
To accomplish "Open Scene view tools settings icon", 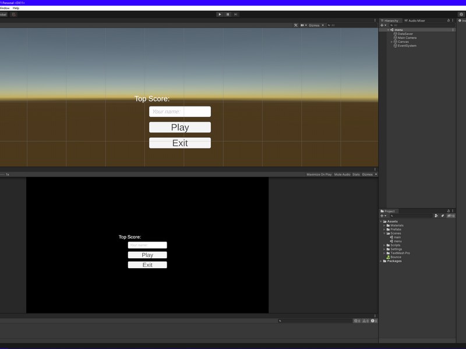I will pos(296,26).
